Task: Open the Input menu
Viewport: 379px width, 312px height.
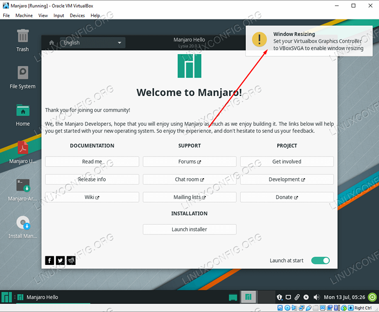Action: tap(58, 16)
